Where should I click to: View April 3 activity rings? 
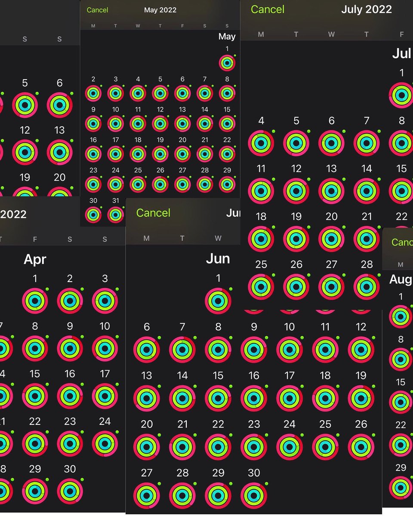click(x=105, y=301)
